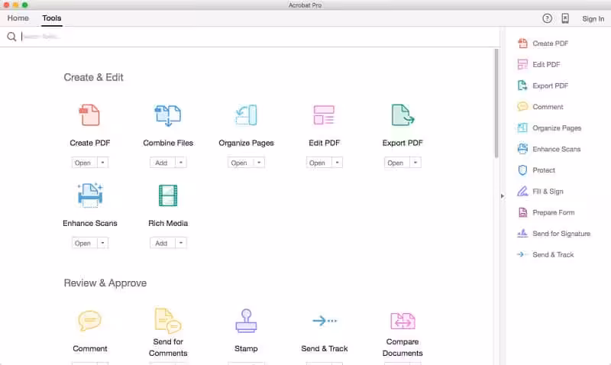Open Create PDF with its Open button

(84, 163)
